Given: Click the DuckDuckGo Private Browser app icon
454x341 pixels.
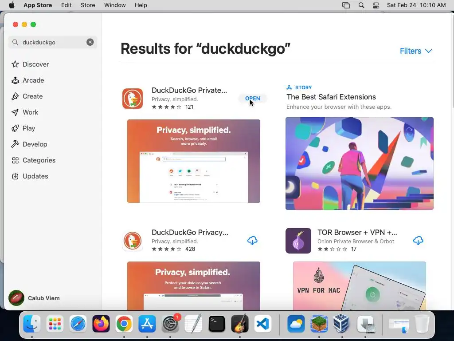Looking at the screenshot, I should coord(132,99).
